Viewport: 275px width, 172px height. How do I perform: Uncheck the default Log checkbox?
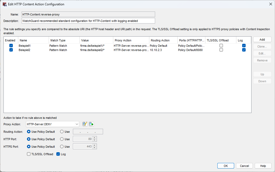[x=58, y=154]
